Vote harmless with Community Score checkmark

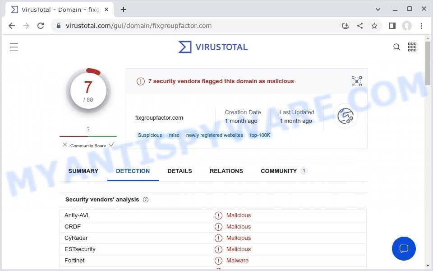pos(111,145)
